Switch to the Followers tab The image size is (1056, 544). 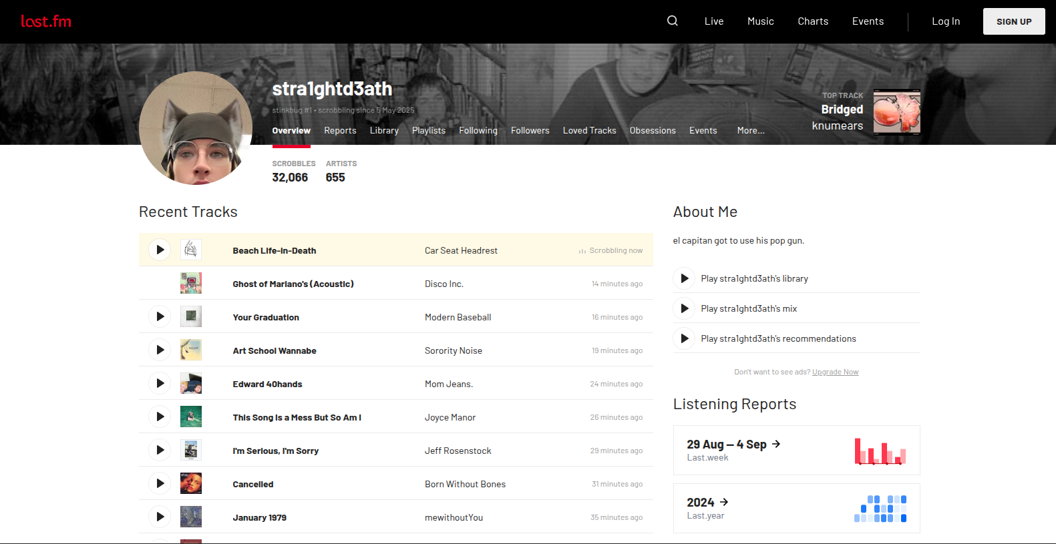coord(530,131)
